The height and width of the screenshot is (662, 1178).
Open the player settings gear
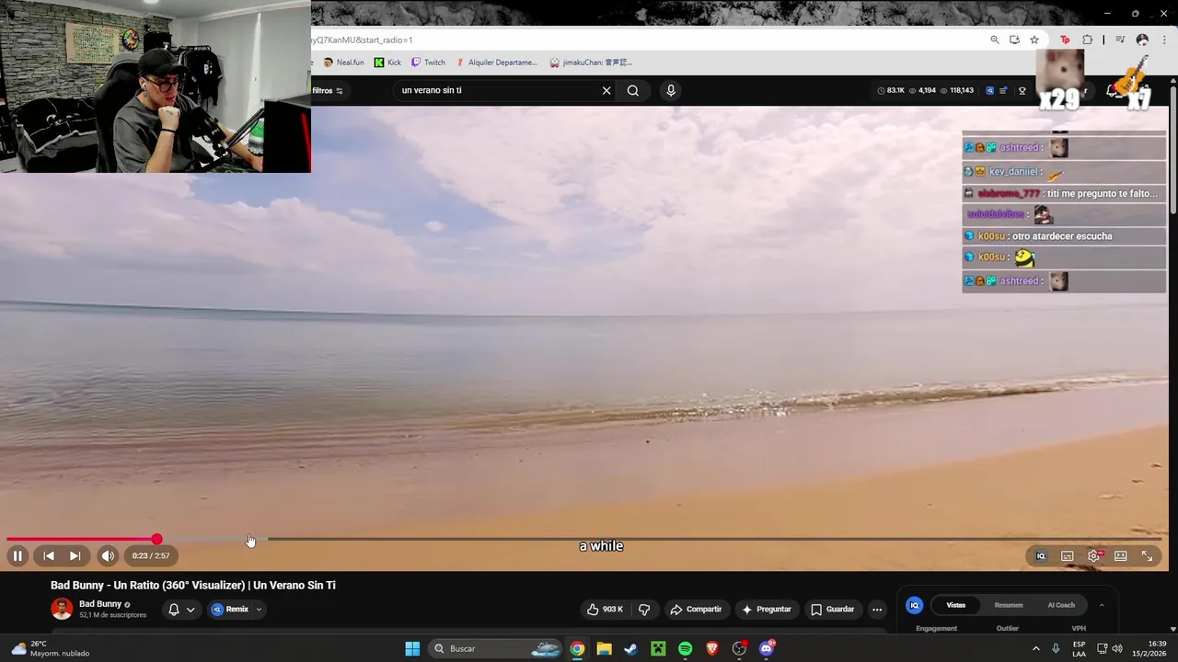(x=1094, y=556)
